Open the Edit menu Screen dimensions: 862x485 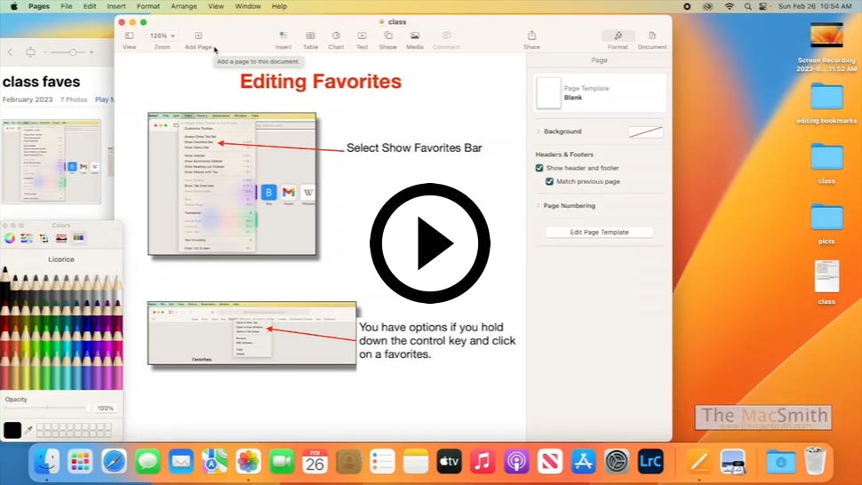tap(90, 6)
